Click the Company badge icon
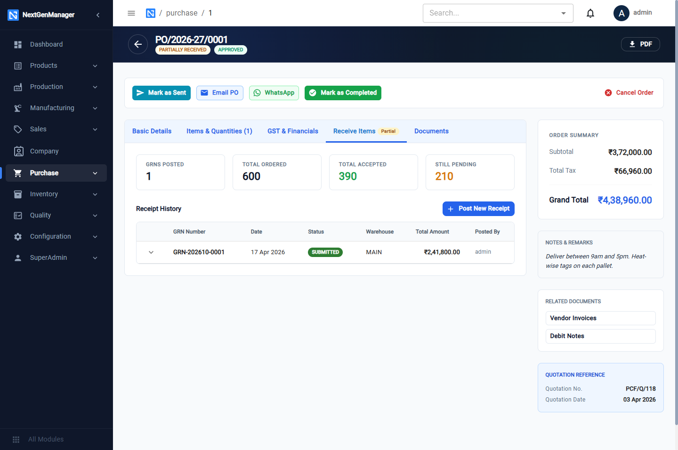This screenshot has height=450, width=678. click(x=19, y=151)
